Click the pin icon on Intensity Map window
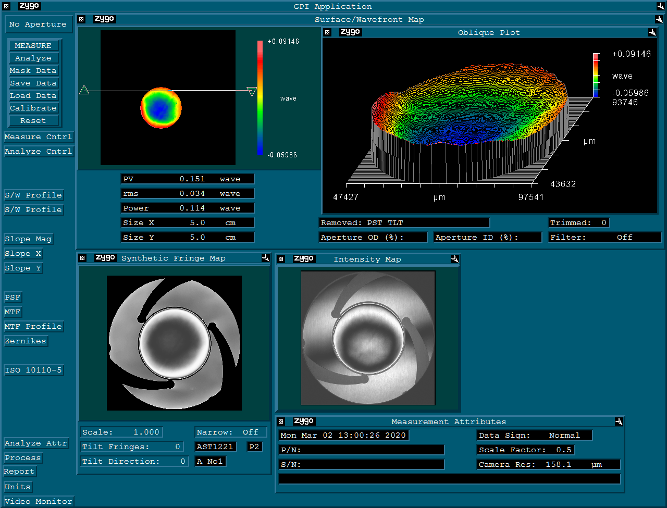The height and width of the screenshot is (508, 667). 454,259
